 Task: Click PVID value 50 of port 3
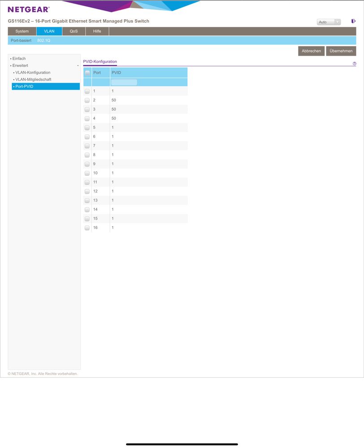[114, 109]
